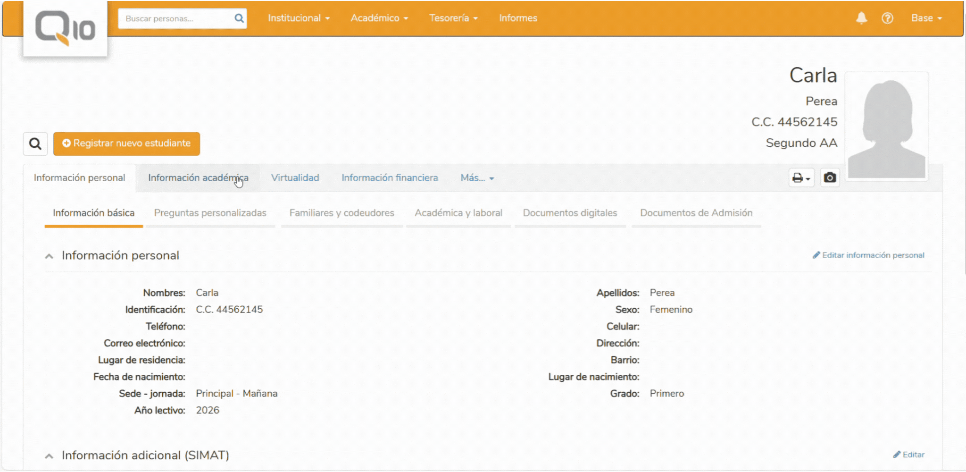Image resolution: width=966 pixels, height=472 pixels.
Task: Collapse the Información adicional (SIMAT) section
Action: [49, 455]
